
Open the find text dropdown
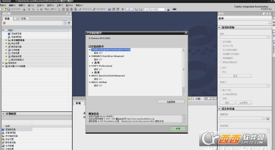268,37
